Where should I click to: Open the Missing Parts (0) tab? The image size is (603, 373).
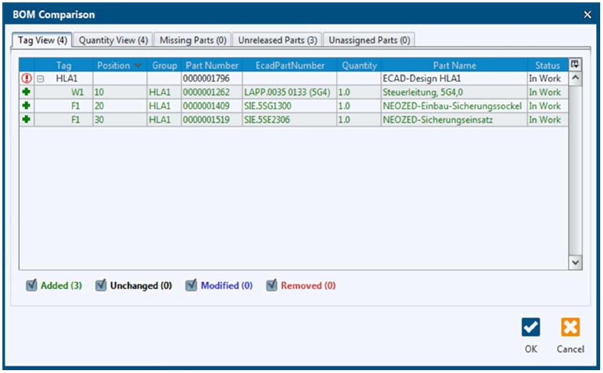[x=192, y=41]
